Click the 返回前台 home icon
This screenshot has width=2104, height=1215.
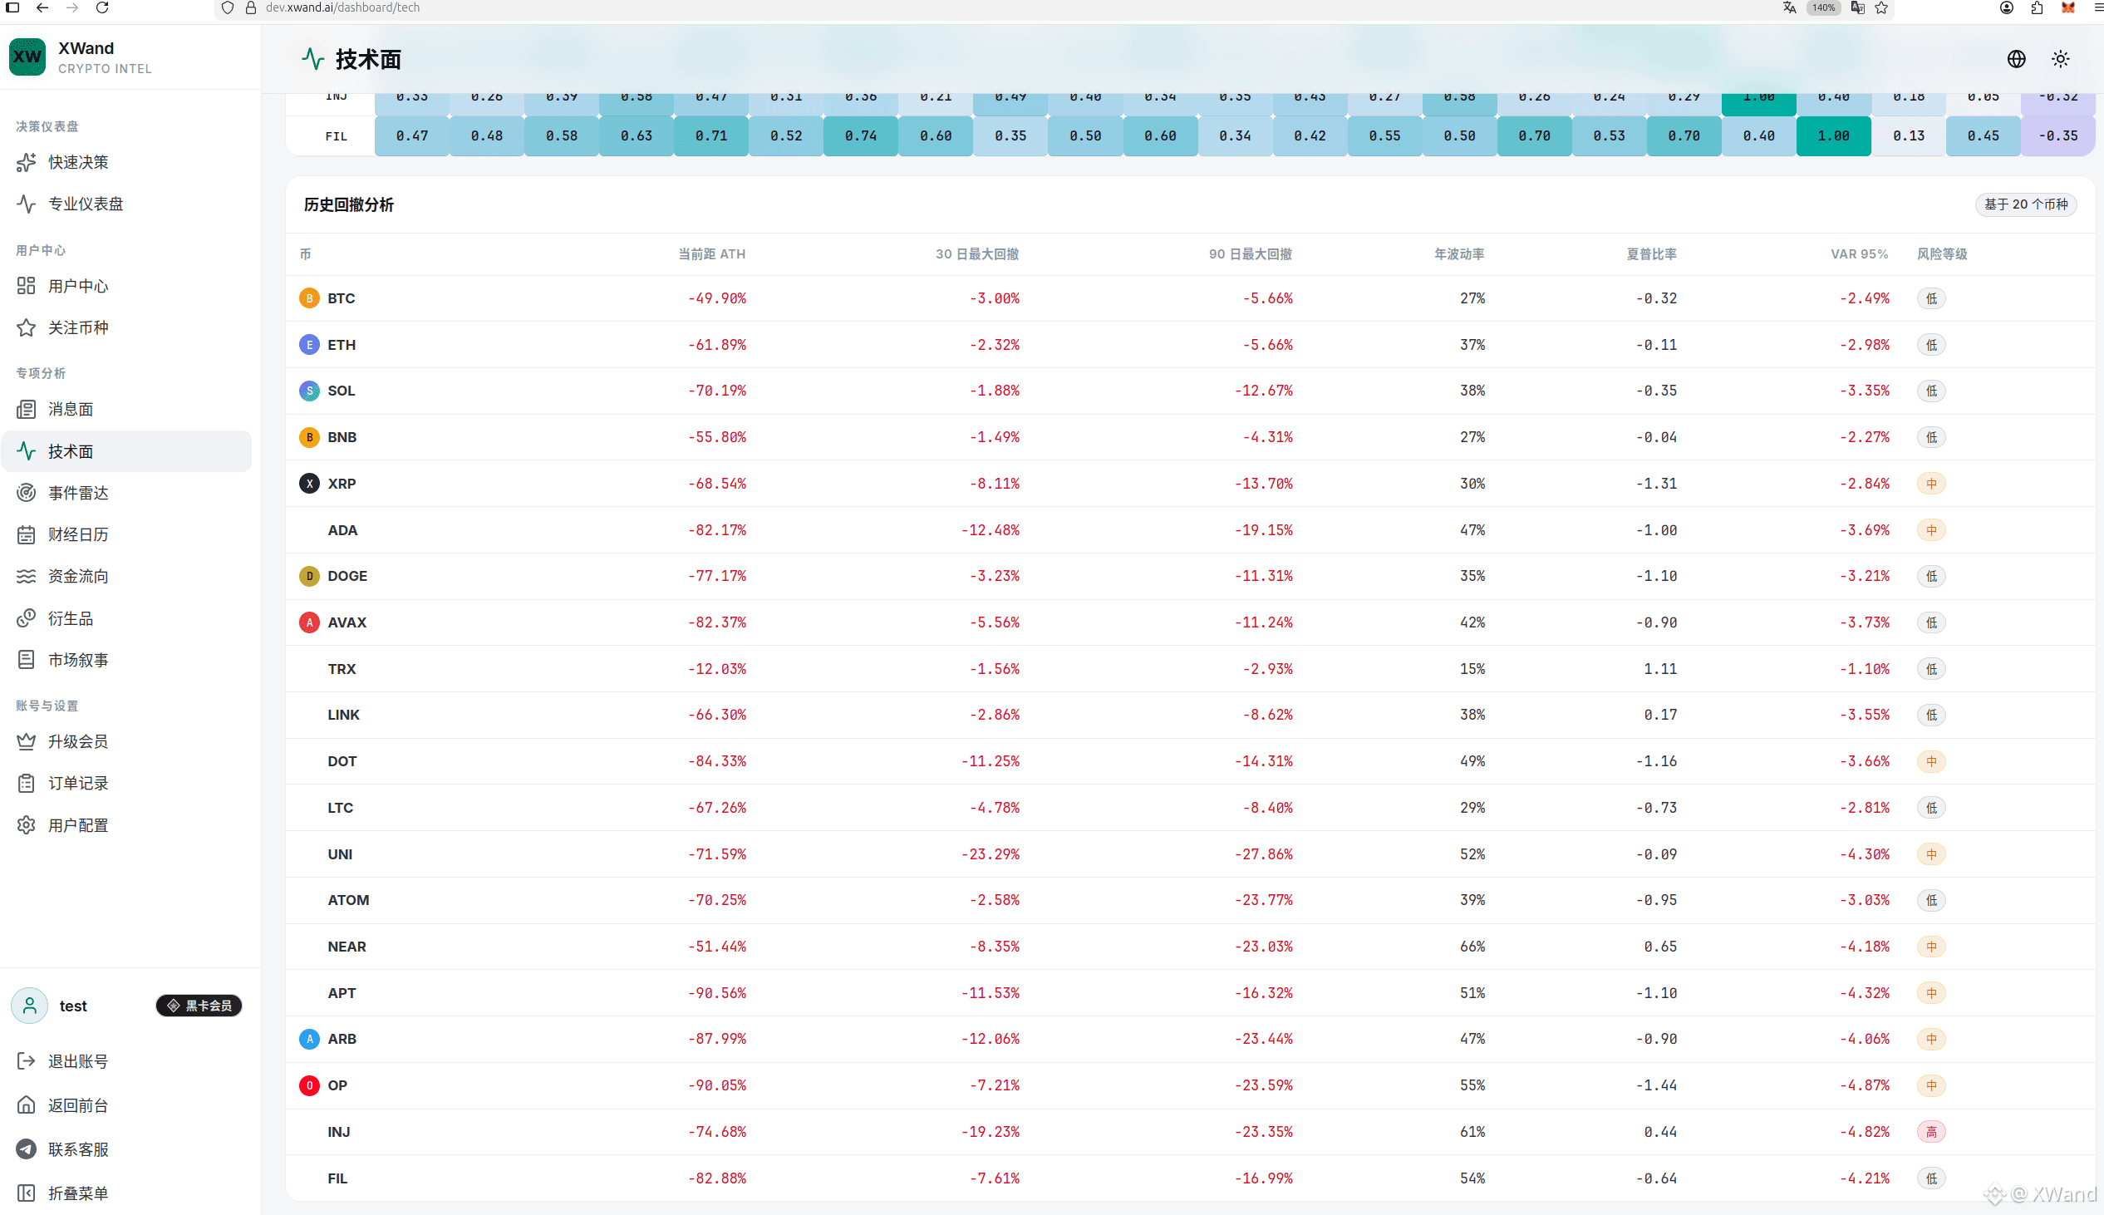tap(27, 1105)
